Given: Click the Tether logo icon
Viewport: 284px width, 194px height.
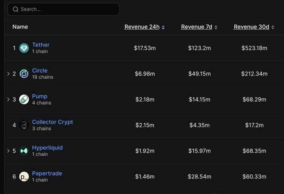Looking at the screenshot, I should (24, 48).
